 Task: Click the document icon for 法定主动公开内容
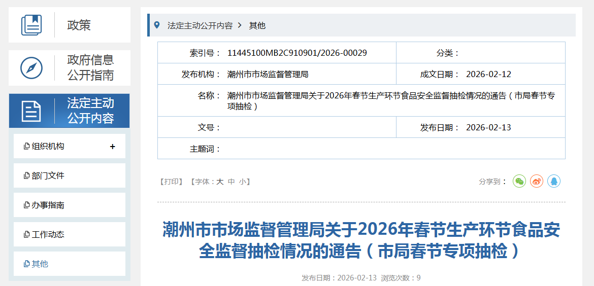(31, 111)
